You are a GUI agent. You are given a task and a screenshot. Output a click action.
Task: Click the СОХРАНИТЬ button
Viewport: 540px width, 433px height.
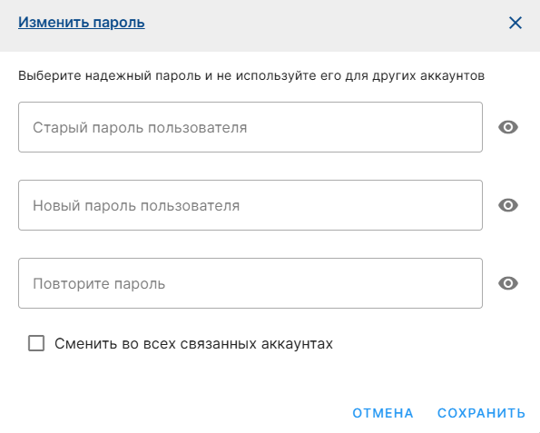pyautogui.click(x=481, y=413)
